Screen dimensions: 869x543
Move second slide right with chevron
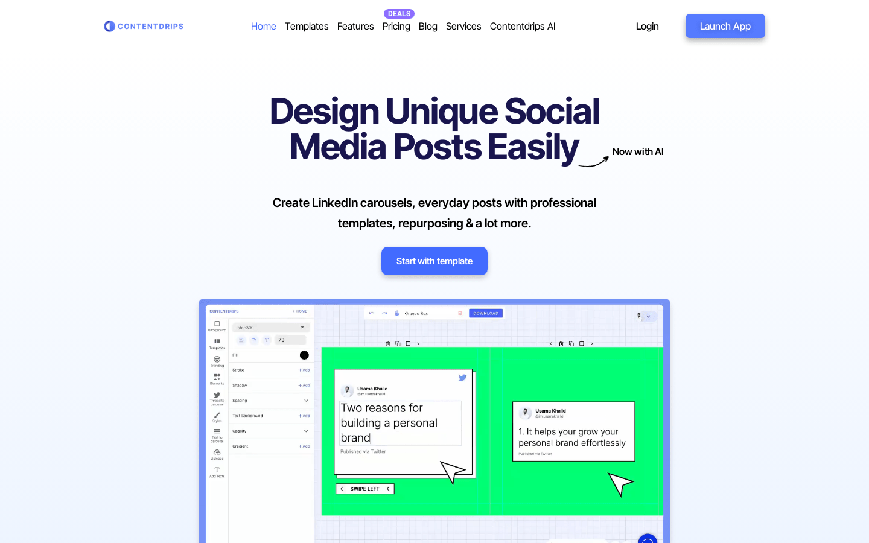point(592,344)
